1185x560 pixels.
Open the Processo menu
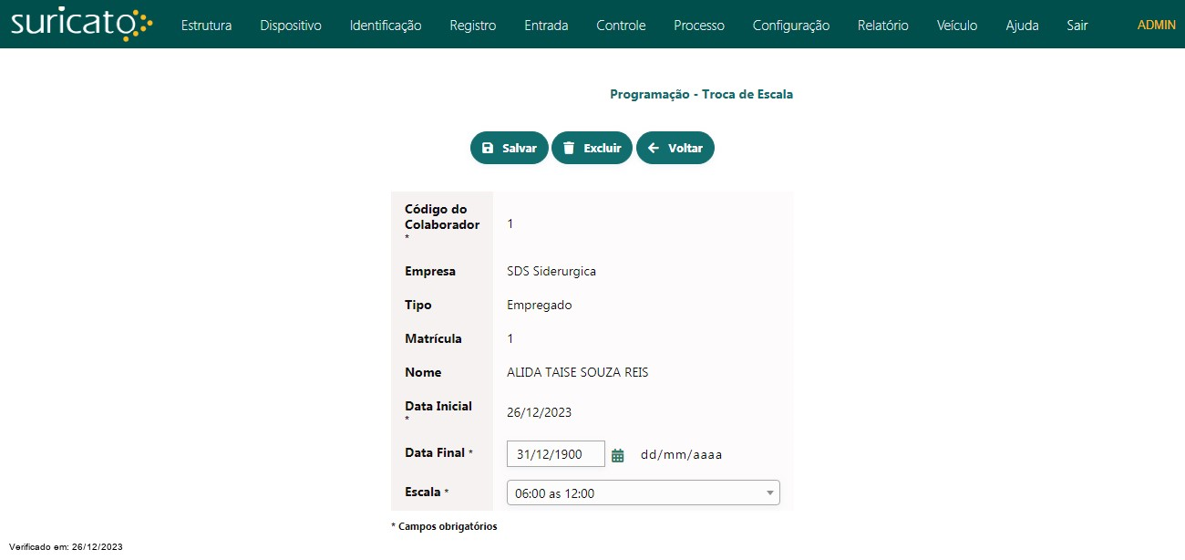coord(699,26)
